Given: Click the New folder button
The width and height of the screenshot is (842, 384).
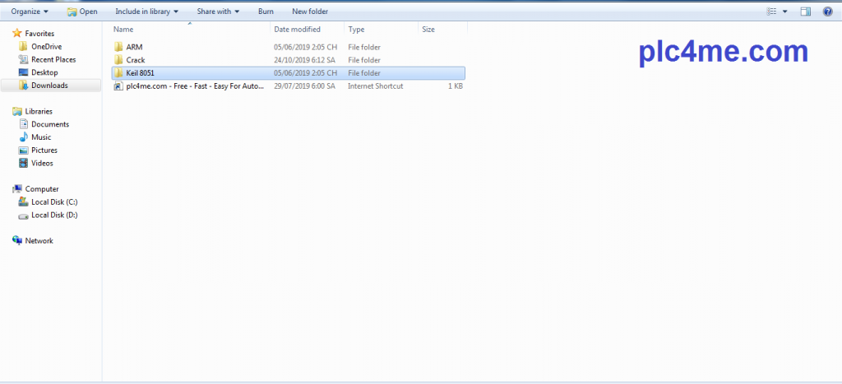Looking at the screenshot, I should point(309,12).
